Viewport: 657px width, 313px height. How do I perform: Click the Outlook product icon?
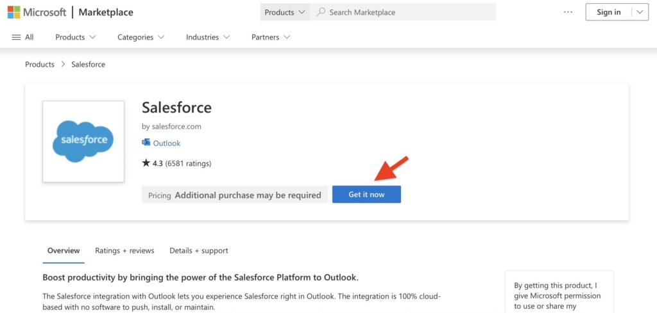146,143
